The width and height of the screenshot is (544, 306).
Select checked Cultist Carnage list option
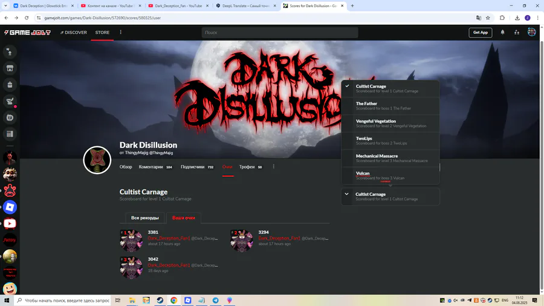click(x=390, y=88)
